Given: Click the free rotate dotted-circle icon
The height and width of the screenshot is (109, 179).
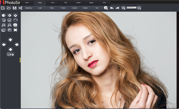Looking at the screenshot, I should 15,20.
